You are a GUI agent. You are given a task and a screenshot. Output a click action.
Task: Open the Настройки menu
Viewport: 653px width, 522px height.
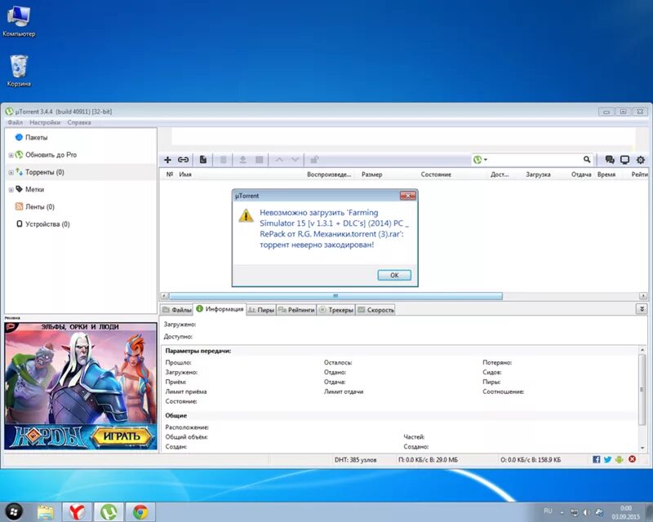coord(45,122)
